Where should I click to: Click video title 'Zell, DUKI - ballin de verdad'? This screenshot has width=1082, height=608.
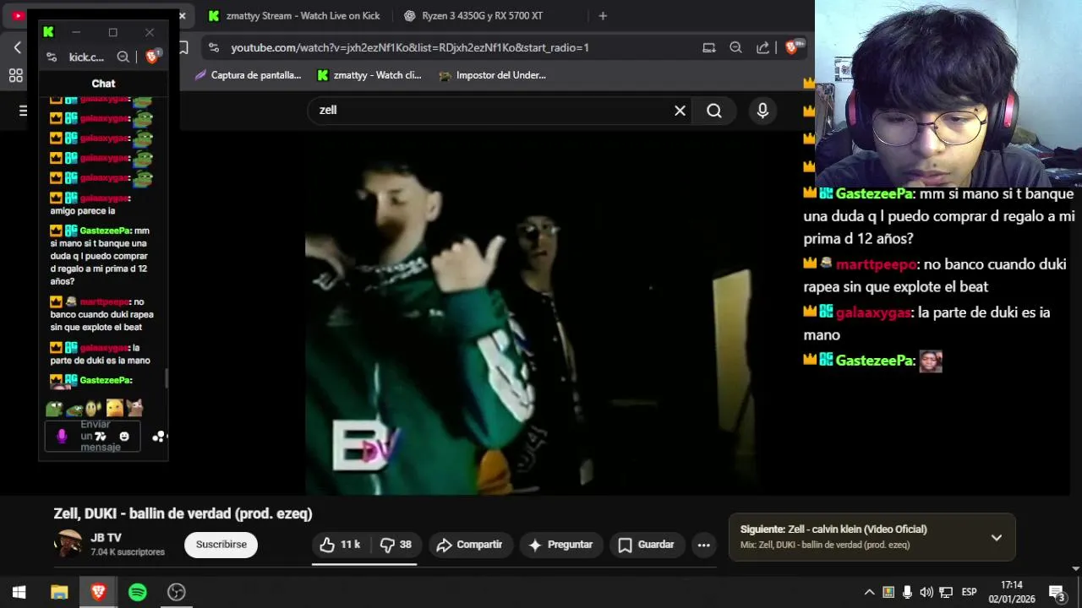(183, 513)
